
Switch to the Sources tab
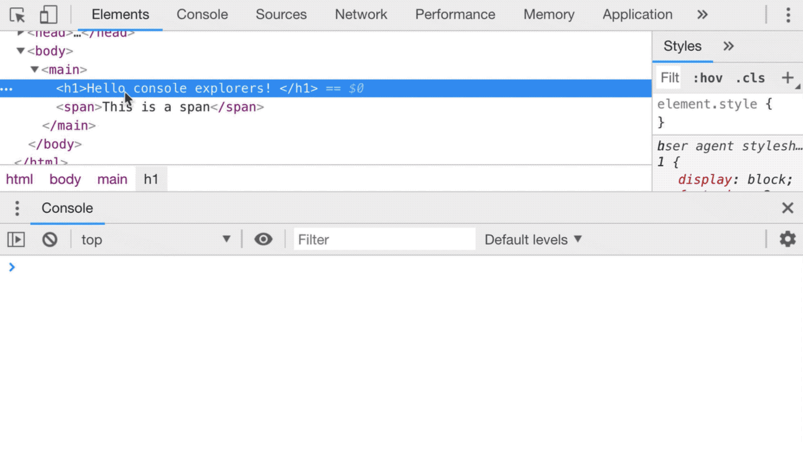tap(281, 15)
